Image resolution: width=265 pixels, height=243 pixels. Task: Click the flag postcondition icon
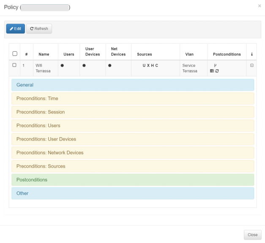pos(215,65)
